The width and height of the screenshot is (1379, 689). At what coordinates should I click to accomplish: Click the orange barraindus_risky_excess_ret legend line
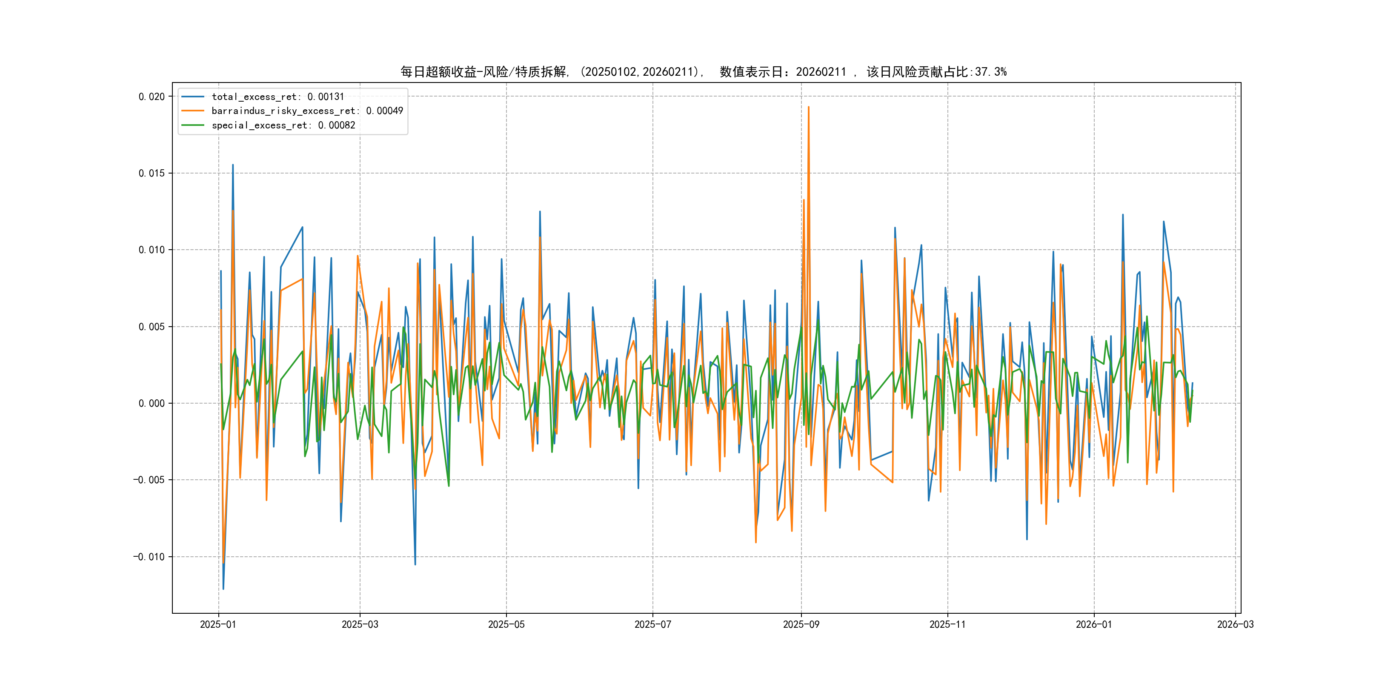[x=193, y=111]
